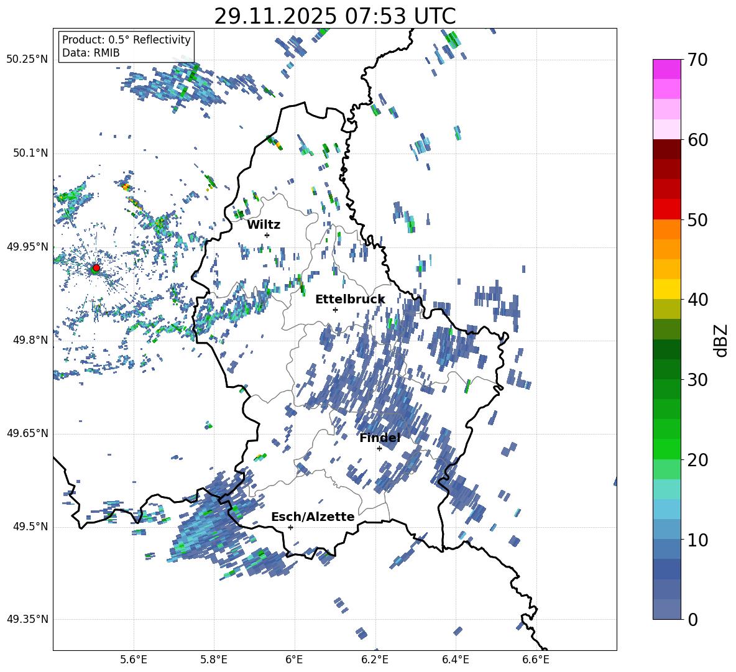Click the dBZ colorbar axis label
The image size is (736, 672).
pyautogui.click(x=720, y=340)
